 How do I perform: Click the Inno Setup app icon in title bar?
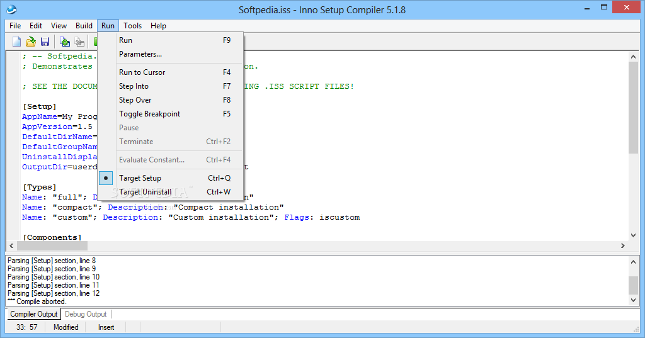point(11,9)
